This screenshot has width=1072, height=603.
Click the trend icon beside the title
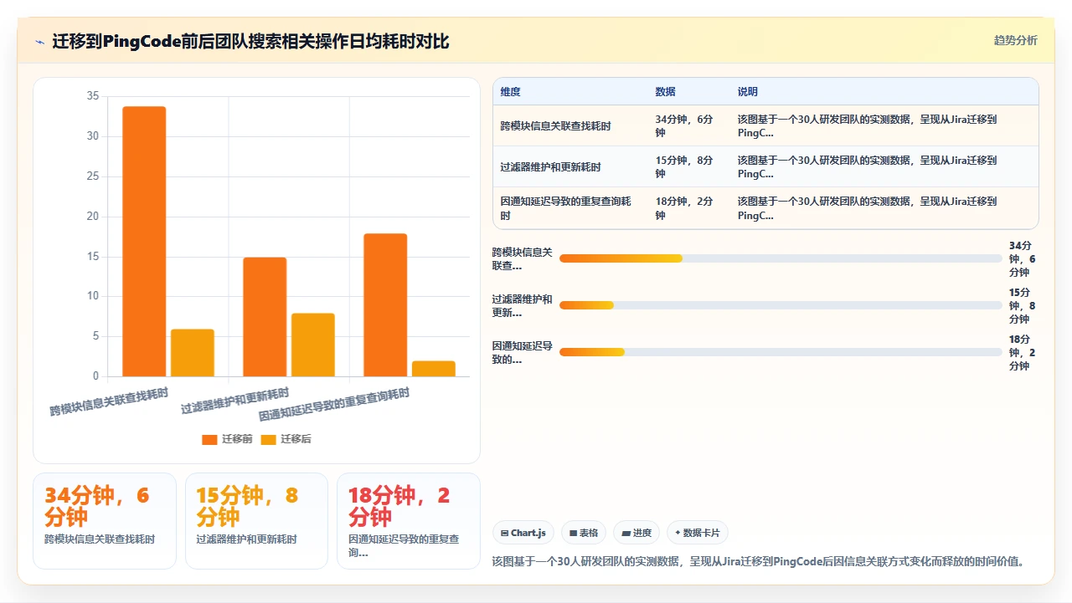click(39, 42)
